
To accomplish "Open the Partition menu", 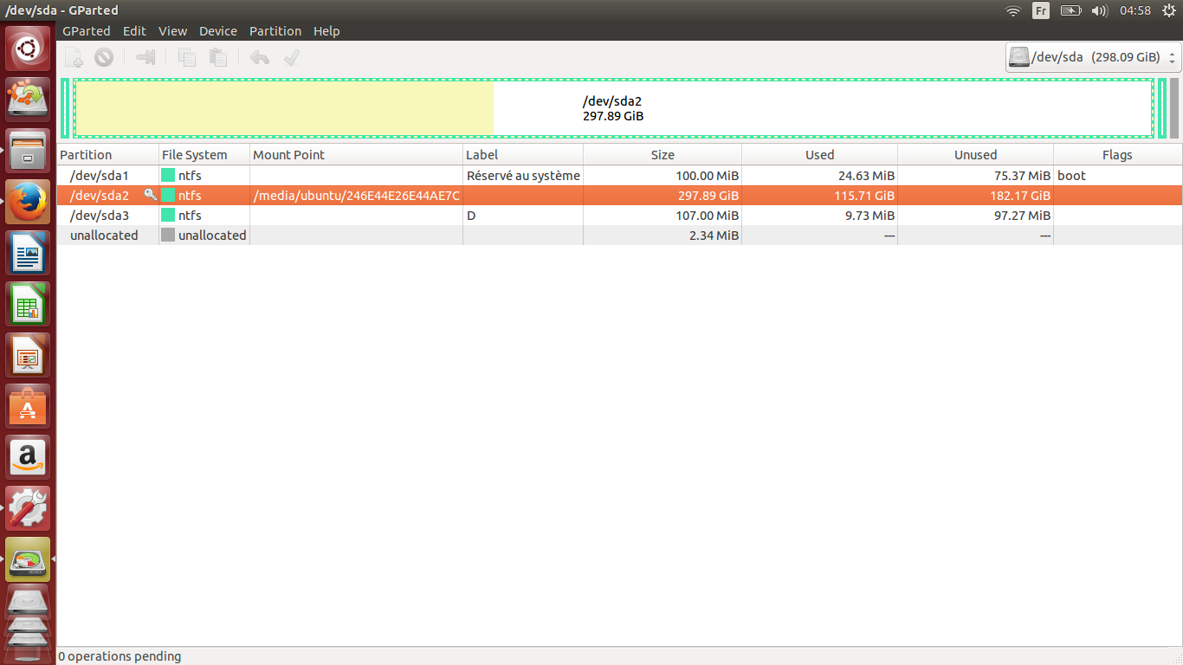I will pos(275,30).
